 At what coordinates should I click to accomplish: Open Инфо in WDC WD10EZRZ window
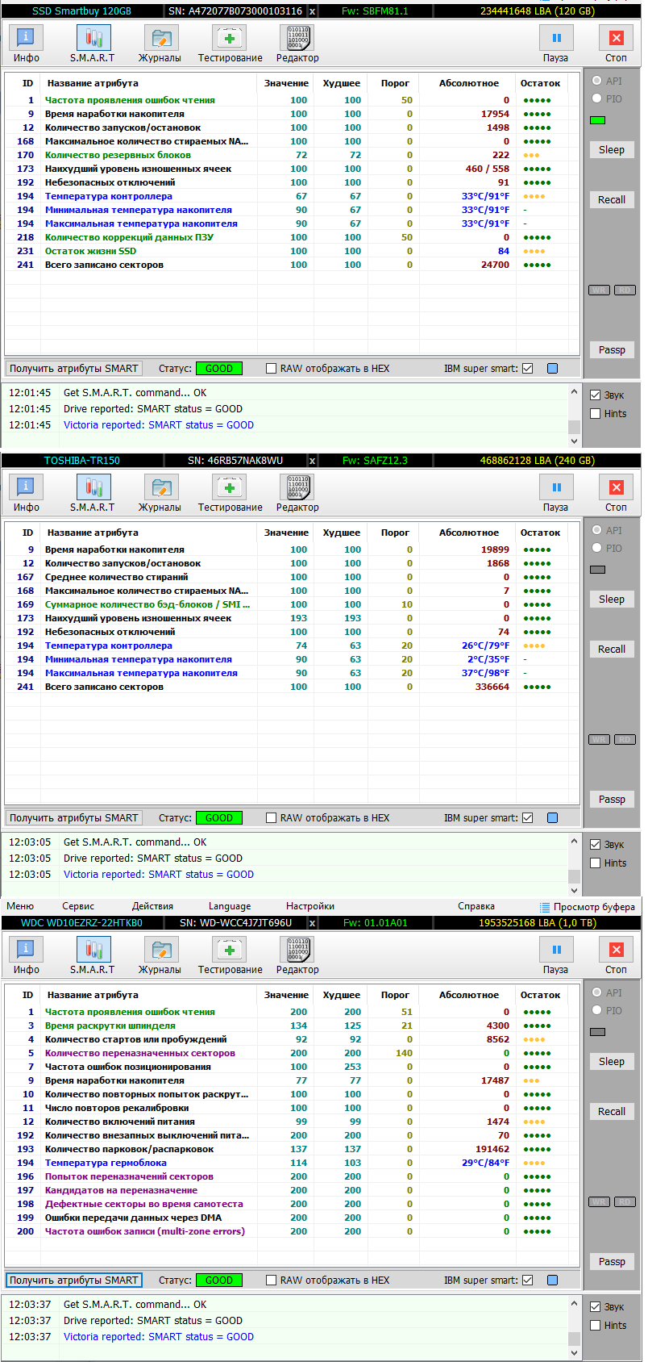coord(26,955)
